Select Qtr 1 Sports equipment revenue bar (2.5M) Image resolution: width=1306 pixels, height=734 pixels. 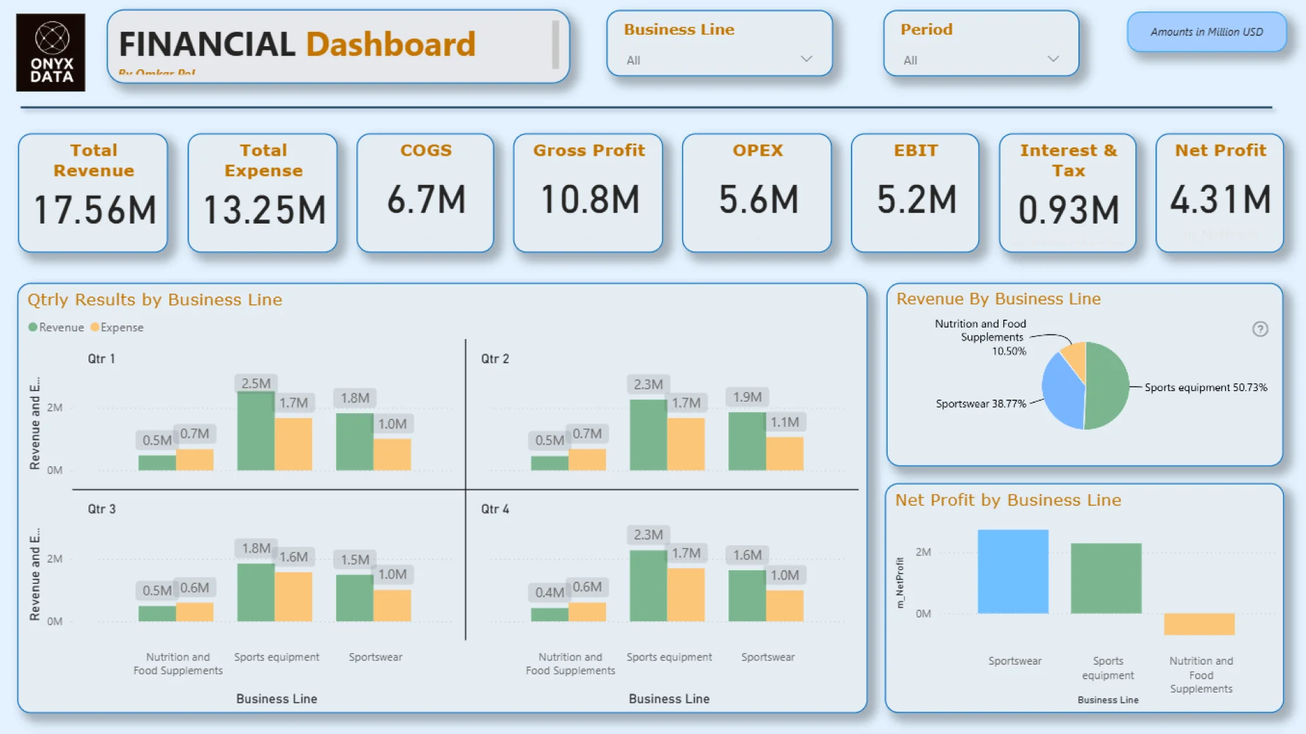click(x=256, y=431)
